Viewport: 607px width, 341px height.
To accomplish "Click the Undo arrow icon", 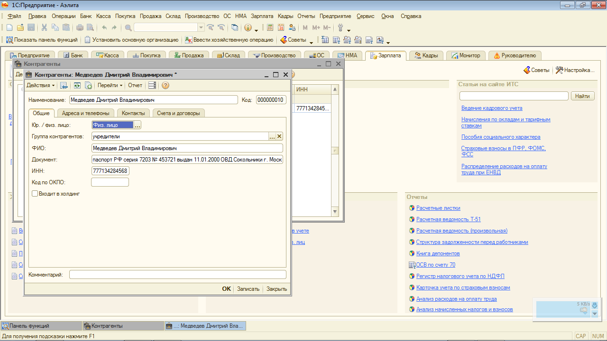I will [x=104, y=27].
